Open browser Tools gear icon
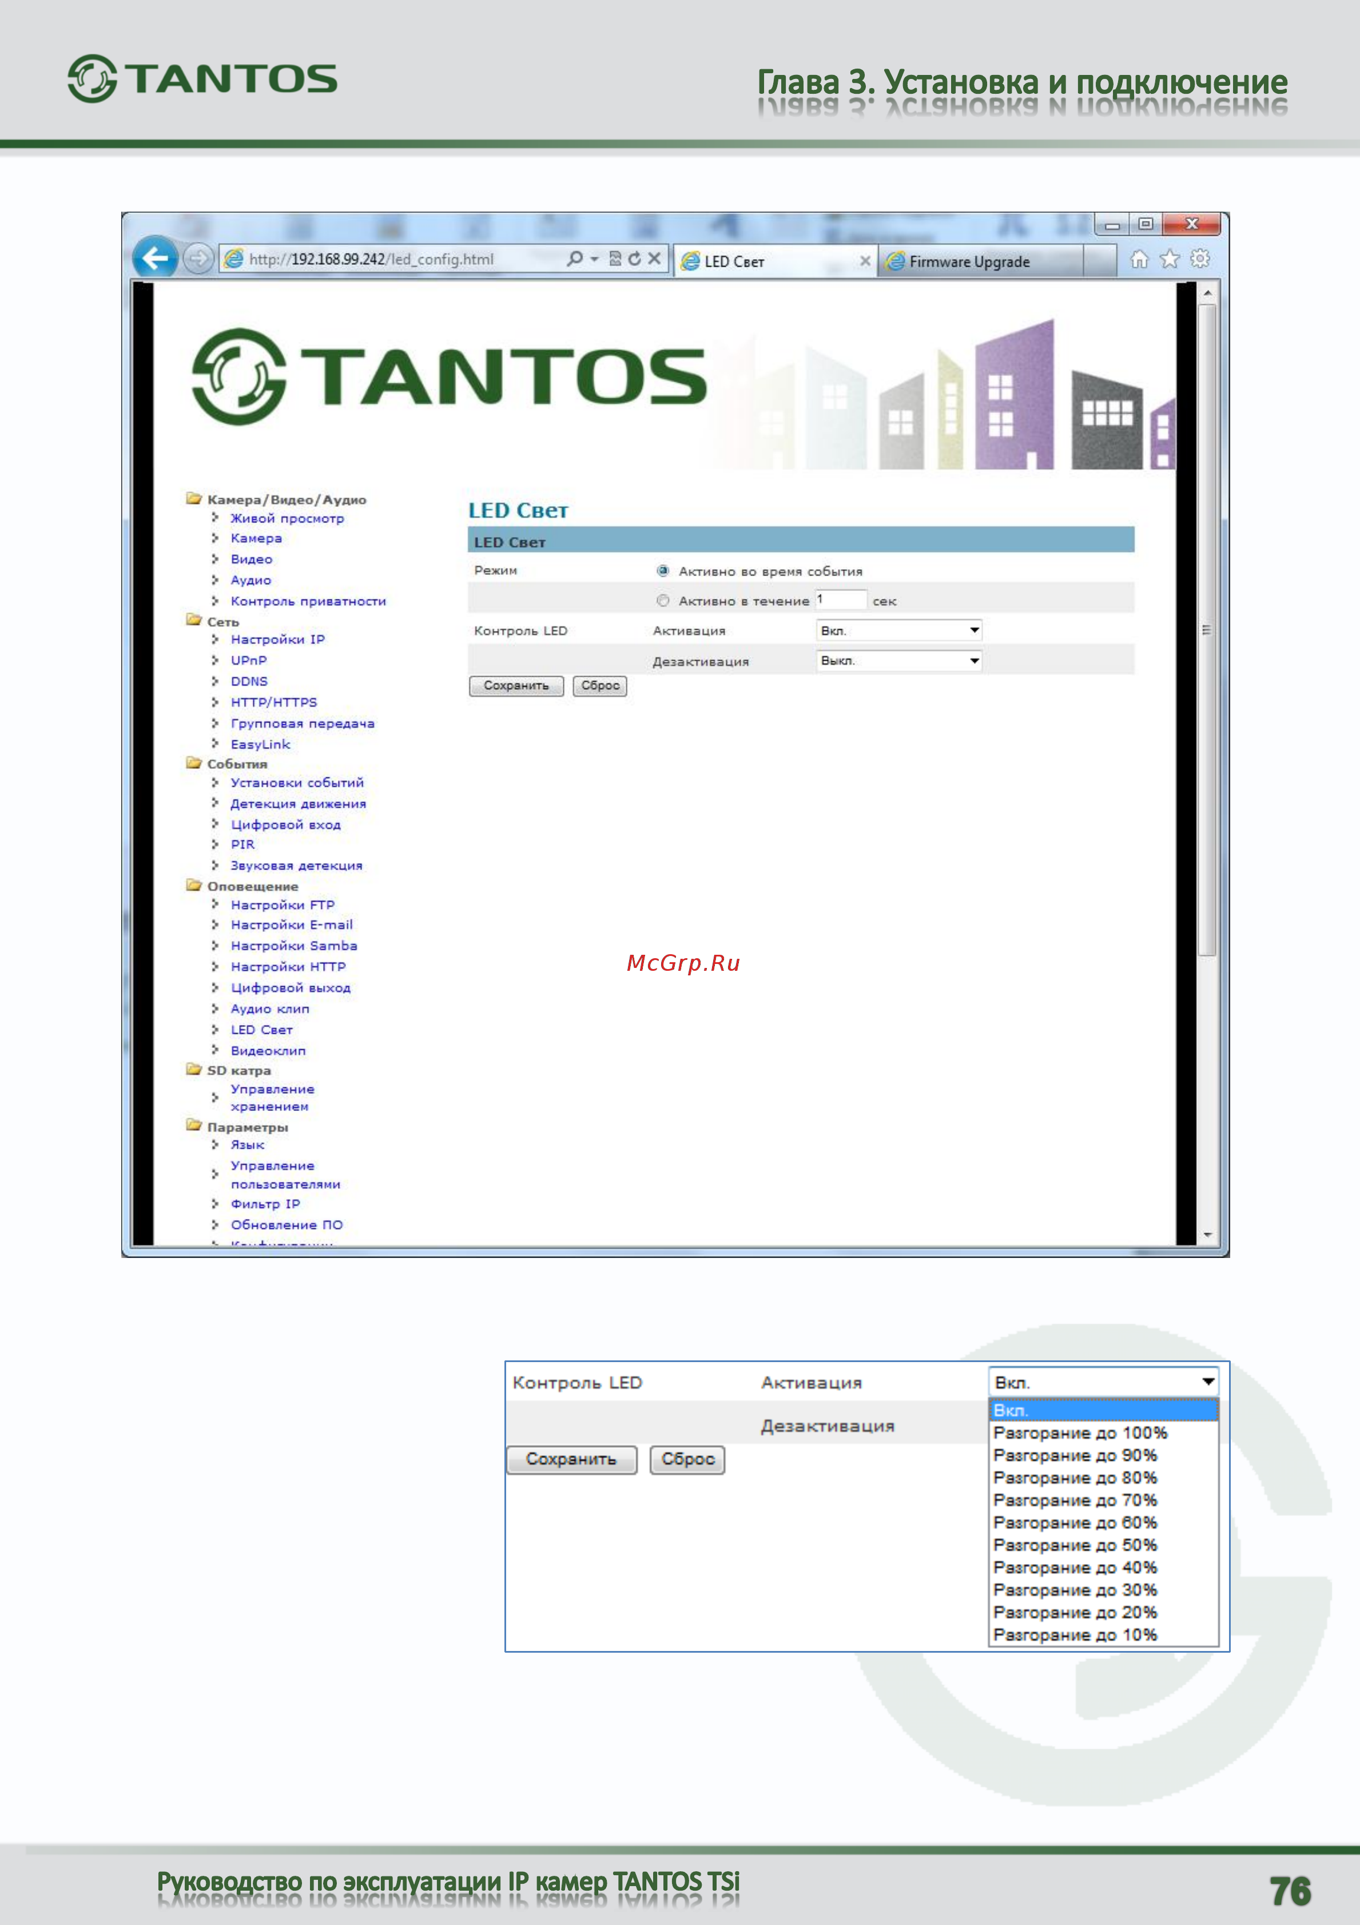 pos(1200,259)
